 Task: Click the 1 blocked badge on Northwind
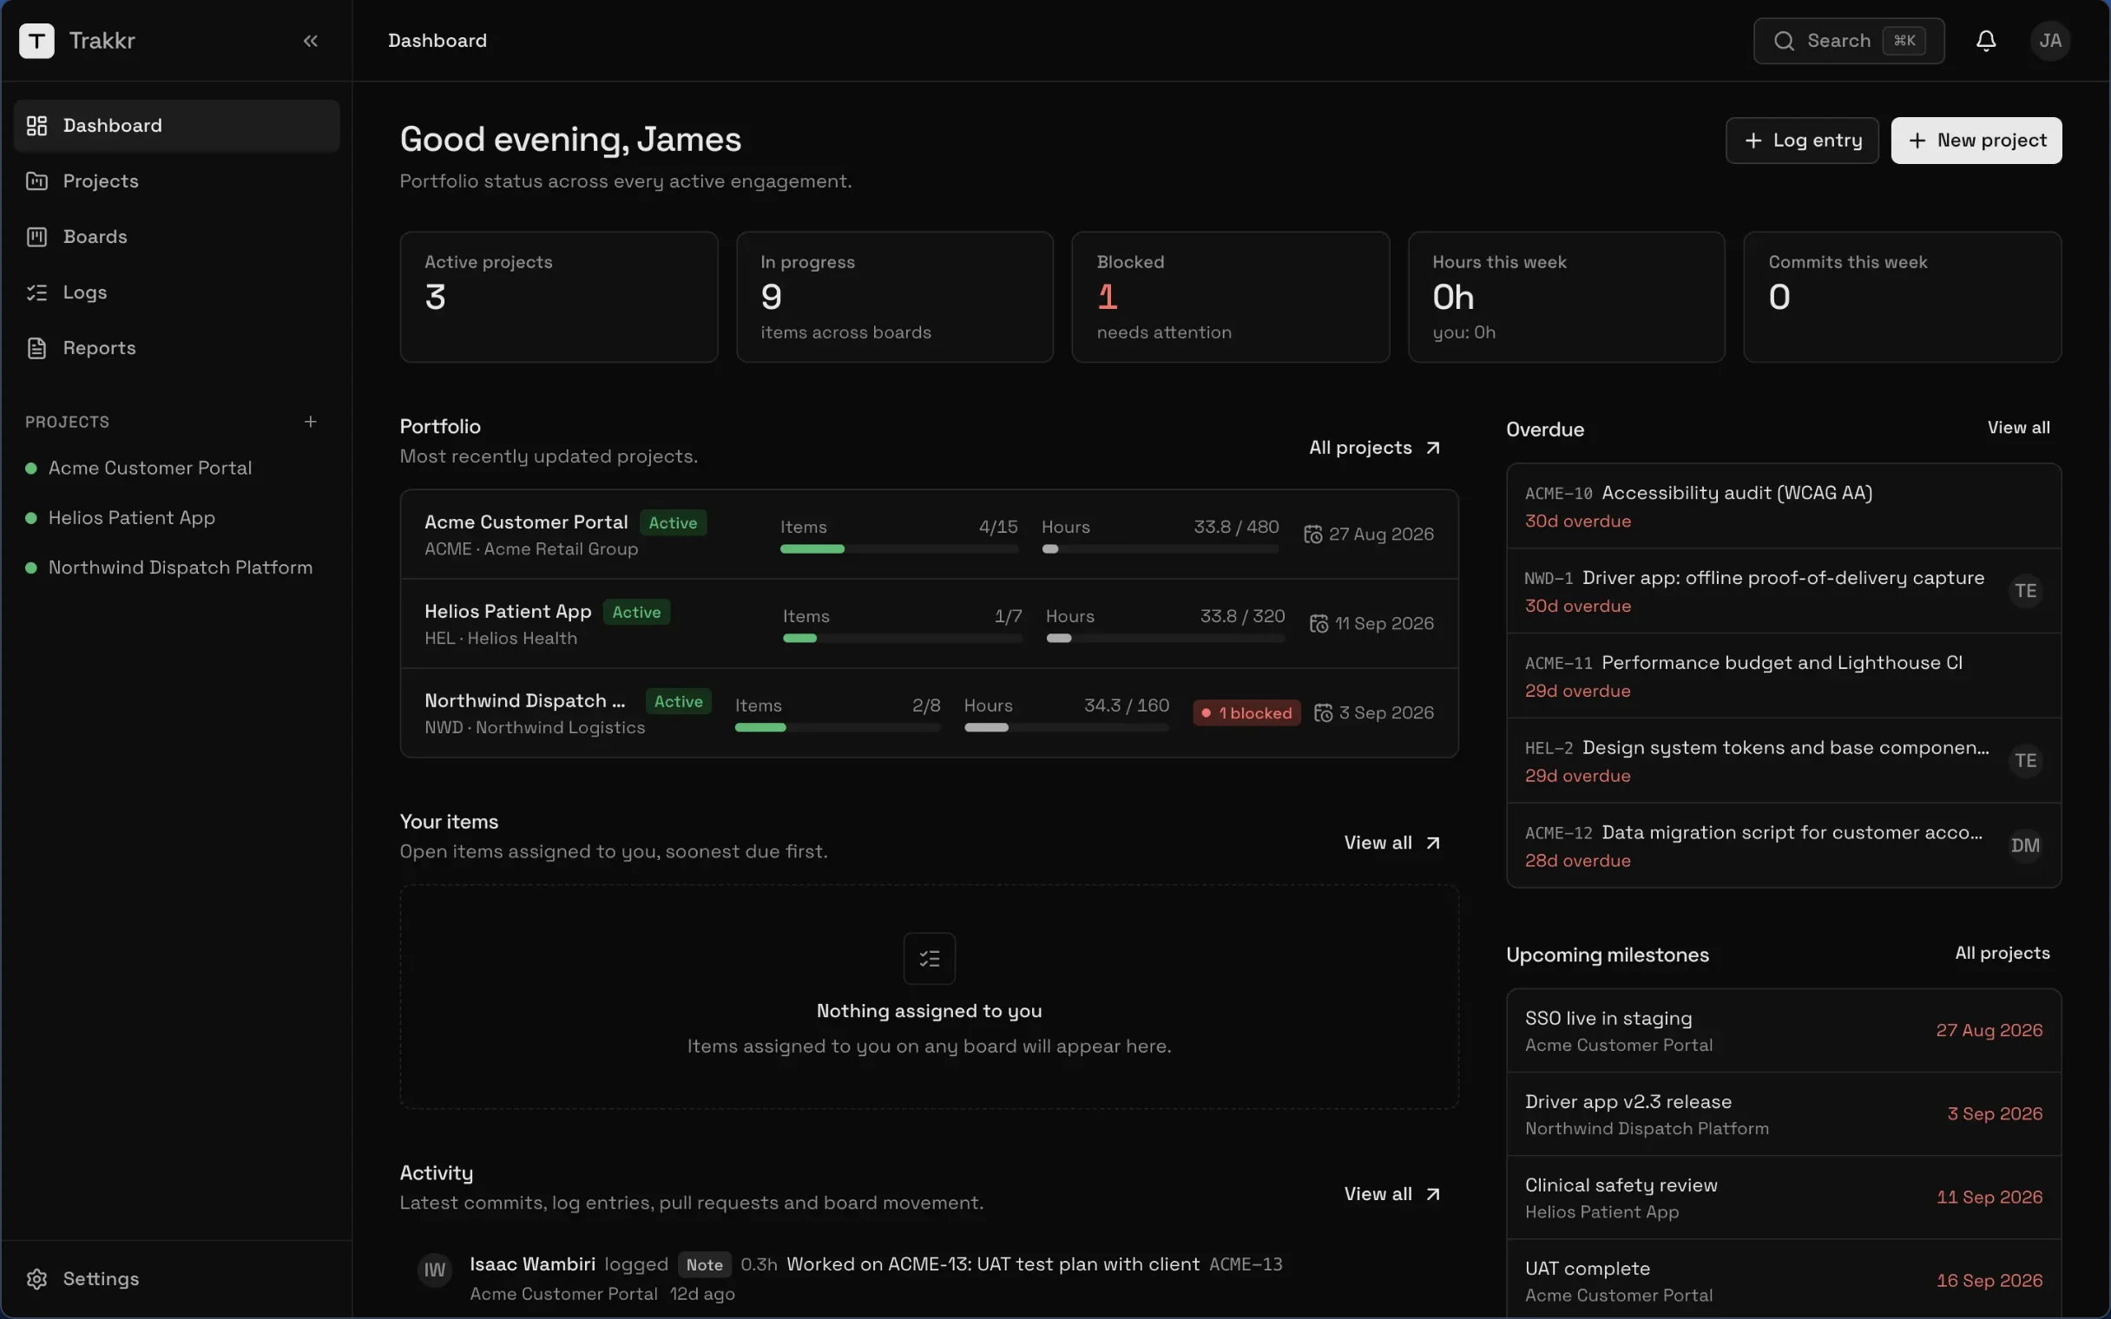click(x=1246, y=712)
